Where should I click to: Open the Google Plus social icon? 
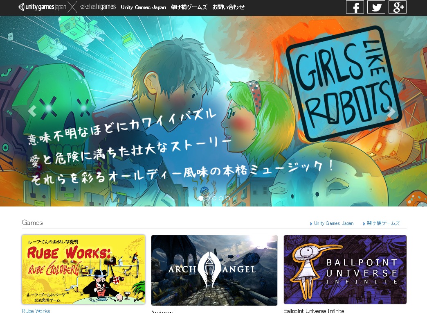[397, 7]
